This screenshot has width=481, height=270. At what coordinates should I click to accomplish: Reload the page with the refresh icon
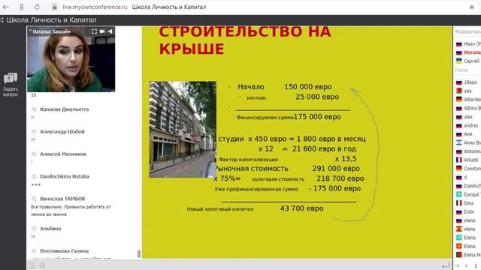(x=37, y=7)
